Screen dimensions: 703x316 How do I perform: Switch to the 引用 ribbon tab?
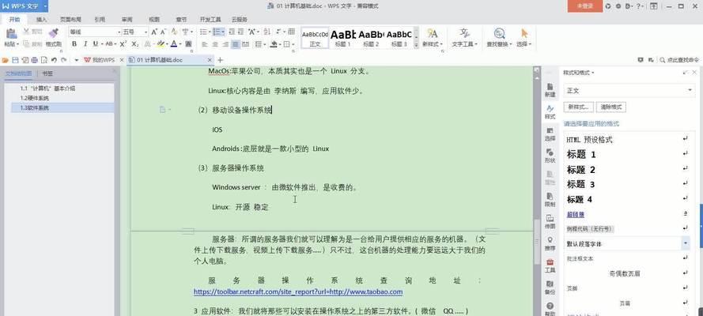coord(100,20)
